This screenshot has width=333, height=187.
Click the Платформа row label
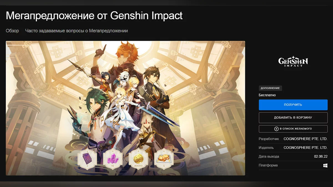pyautogui.click(x=268, y=165)
